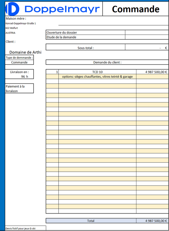Click the AUSTRIA country text
This screenshot has width=169, height=231.
click(10, 33)
